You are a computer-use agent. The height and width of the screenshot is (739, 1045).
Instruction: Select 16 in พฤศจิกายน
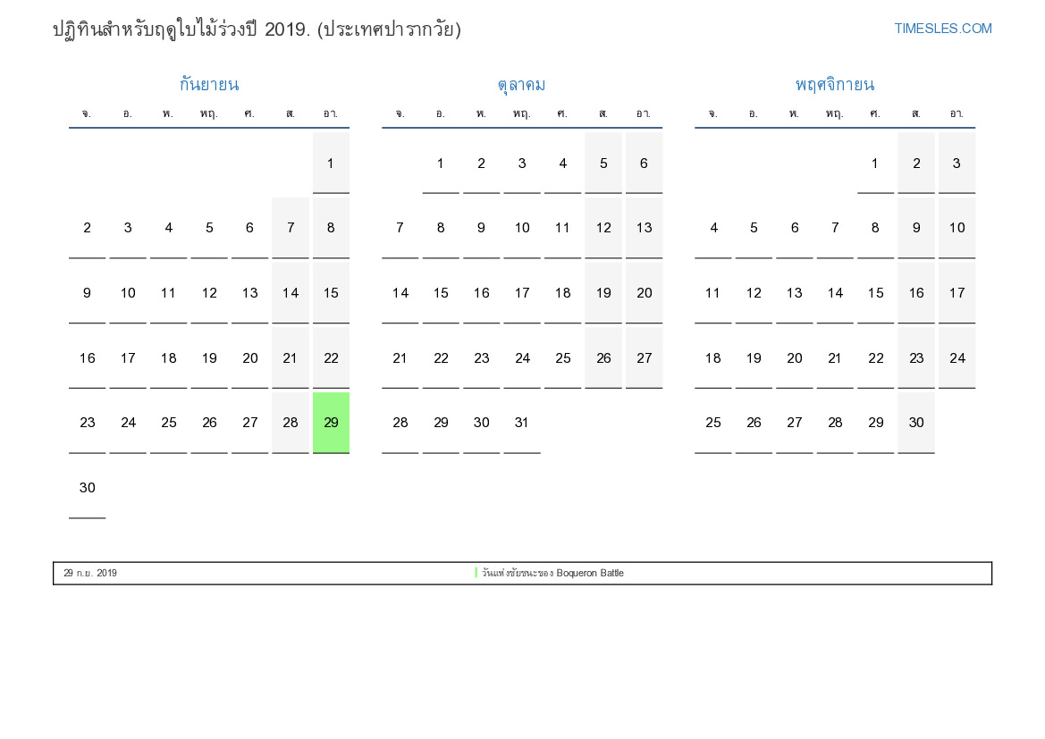tap(915, 293)
